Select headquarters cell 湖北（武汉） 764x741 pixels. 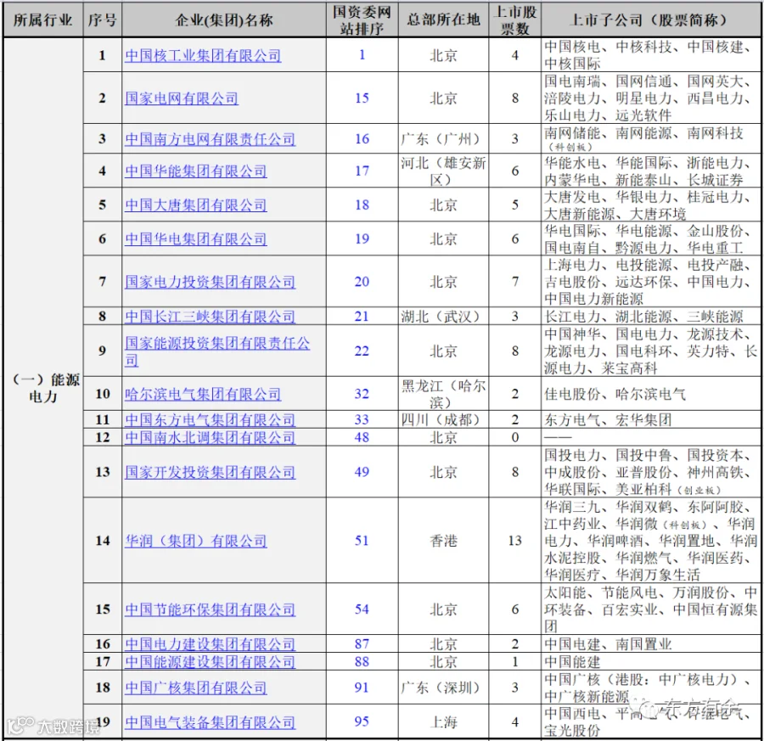(x=443, y=317)
